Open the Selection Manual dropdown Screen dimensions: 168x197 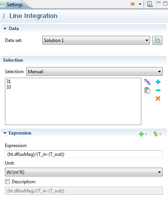[x=94, y=72]
